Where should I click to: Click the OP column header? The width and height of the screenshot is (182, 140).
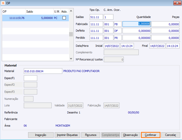coord(14,12)
